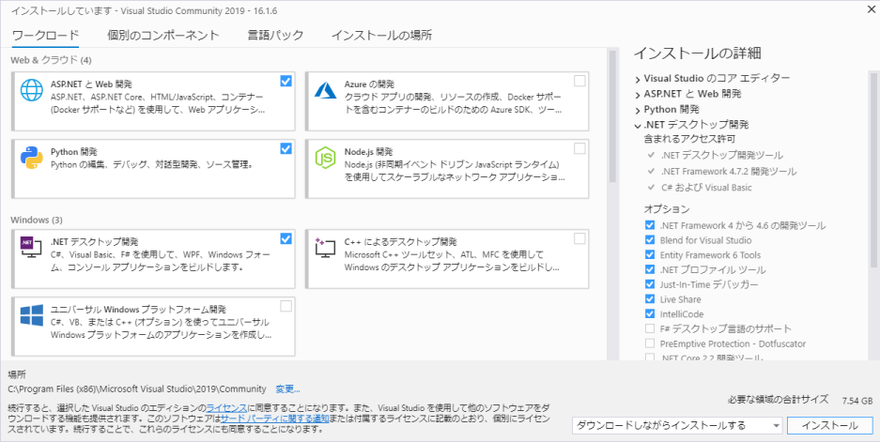880x442 pixels.
Task: Check F# デスクトップ言語のサポート option
Action: point(650,329)
